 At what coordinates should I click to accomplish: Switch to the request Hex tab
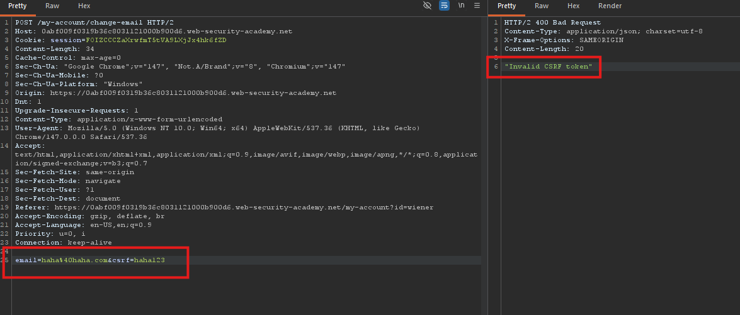(x=84, y=6)
